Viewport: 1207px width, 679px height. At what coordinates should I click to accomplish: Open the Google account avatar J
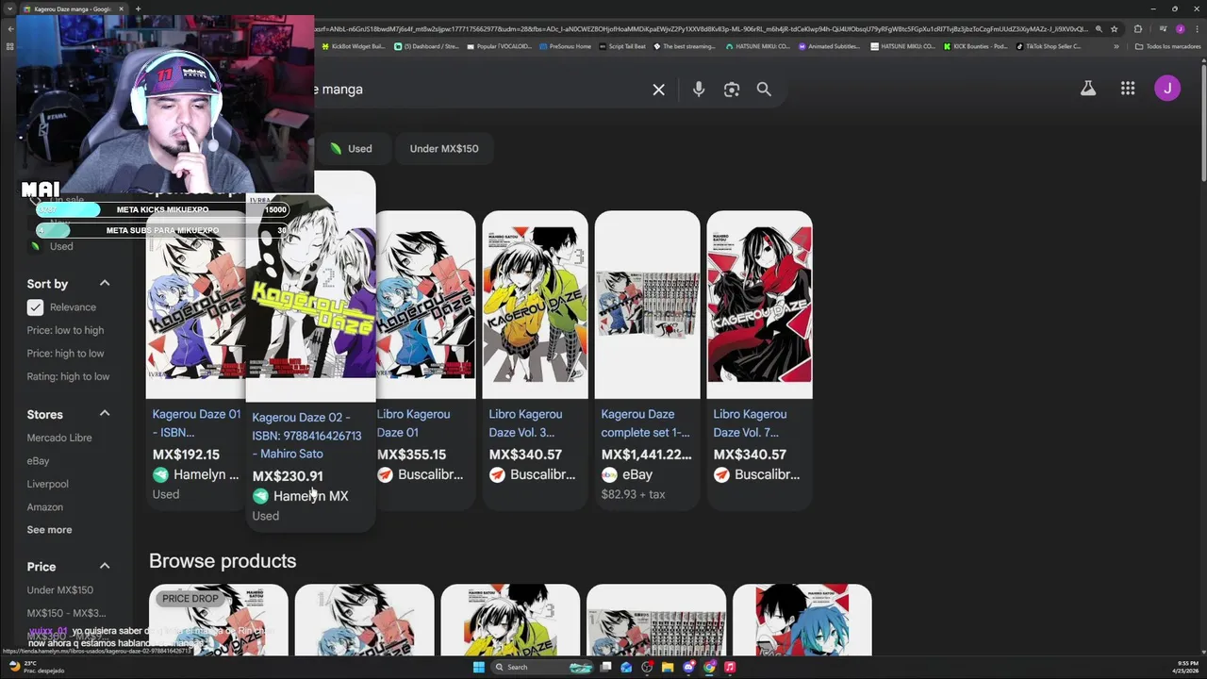pyautogui.click(x=1167, y=89)
